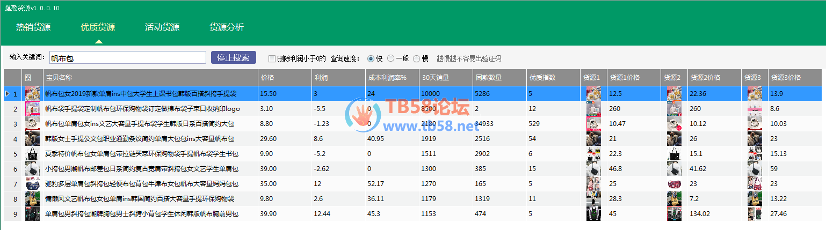The width and height of the screenshot is (826, 230).
Task: Click 货源3 thumbnail in row 7
Action: [755, 184]
